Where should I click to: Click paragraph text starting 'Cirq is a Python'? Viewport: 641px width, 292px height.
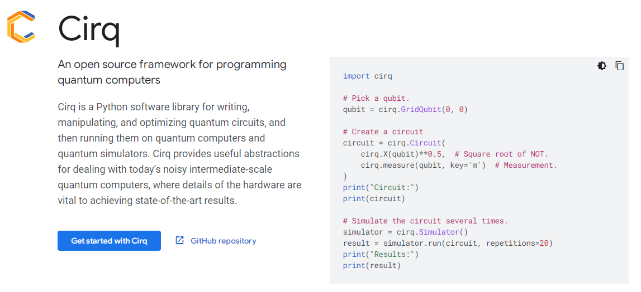coord(179,154)
